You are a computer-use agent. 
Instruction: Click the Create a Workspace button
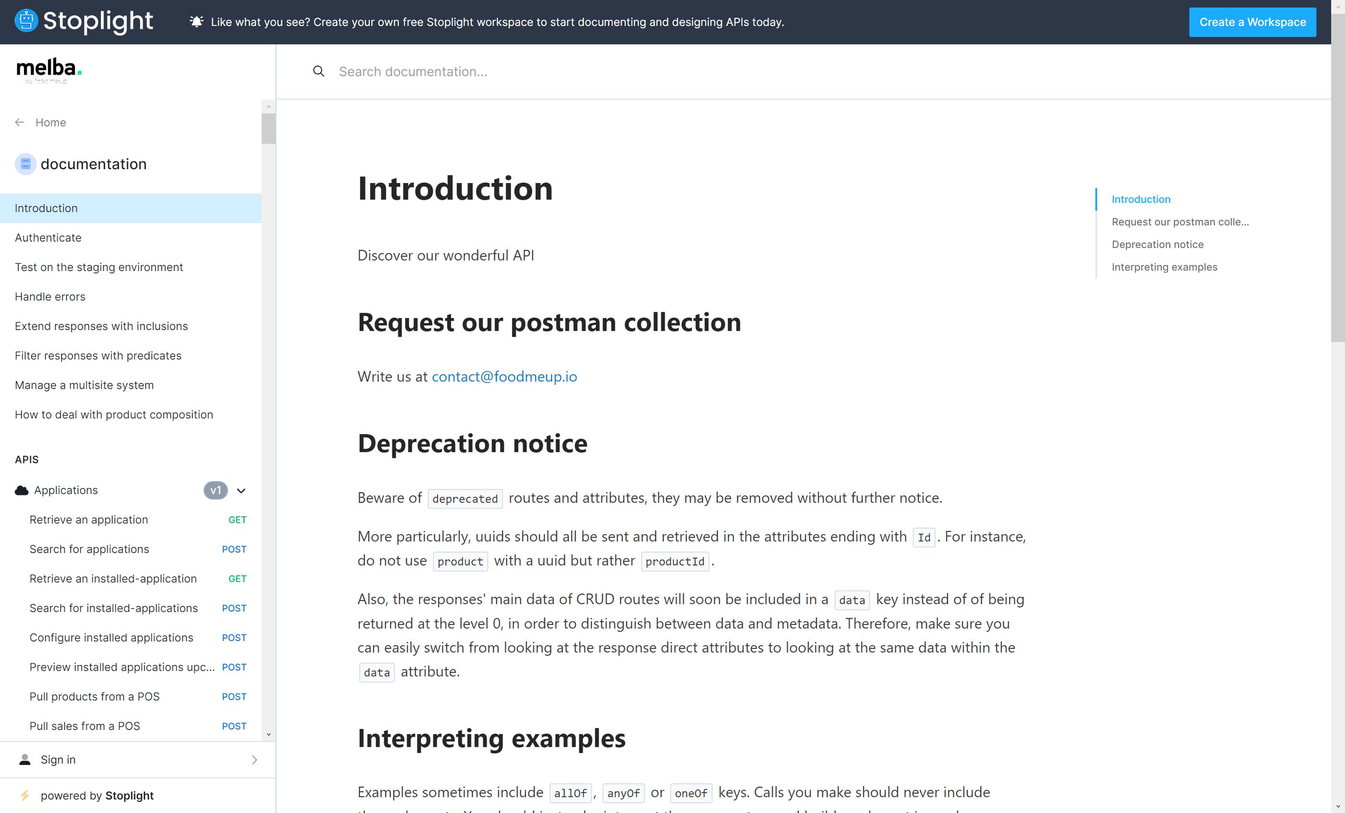coord(1252,22)
